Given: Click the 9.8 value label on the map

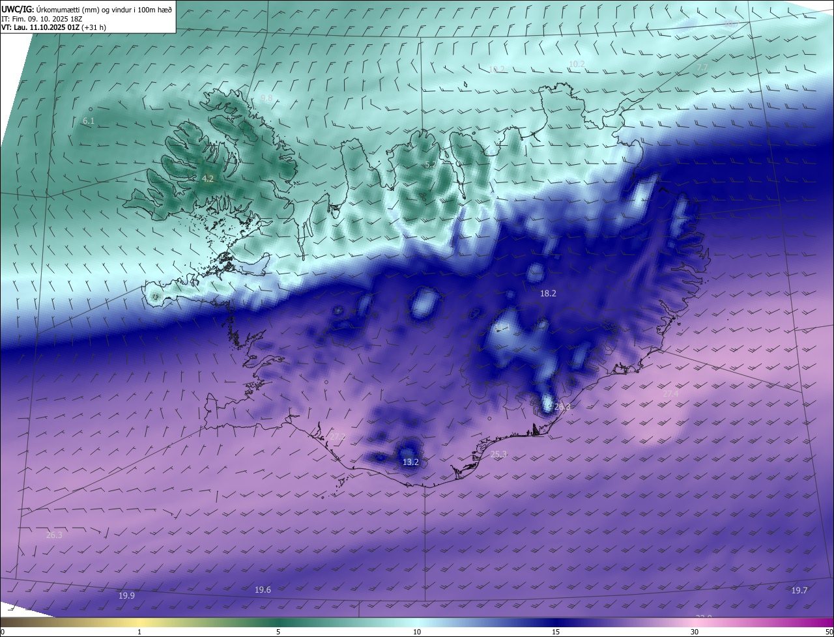Looking at the screenshot, I should (266, 98).
